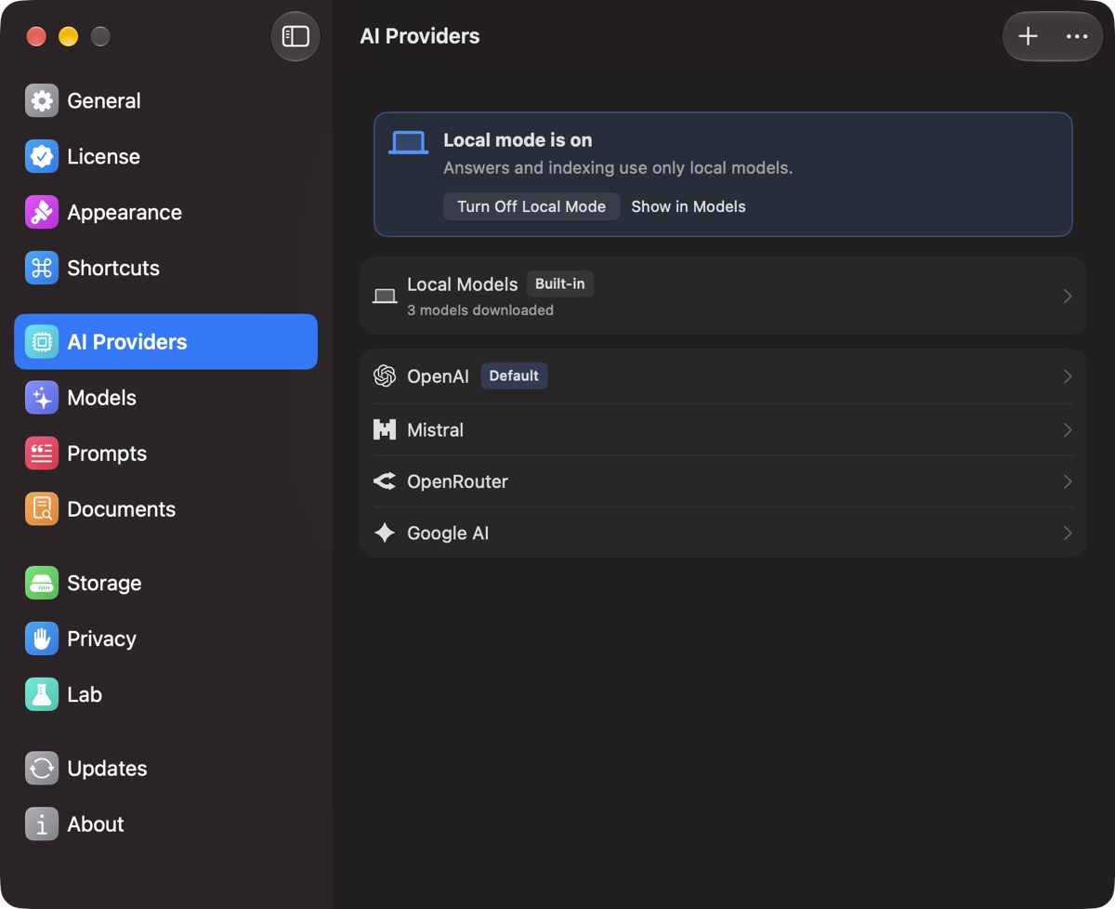Click the blue laptop icon in Local mode banner
Viewport: 1115px width, 909px height.
[408, 142]
